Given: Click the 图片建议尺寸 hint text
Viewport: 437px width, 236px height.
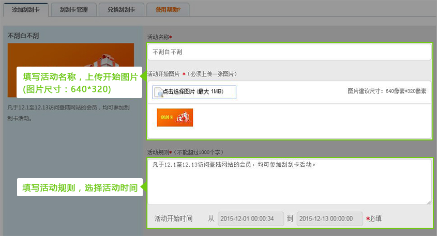Looking at the screenshot, I should click(x=386, y=91).
